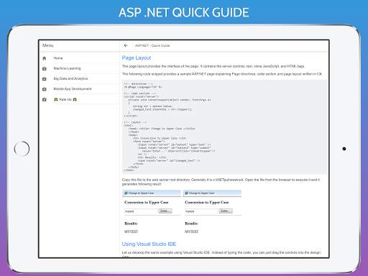Click the ASP.NET - Quick Guide title
Screen dimensions: 368x276
152,45
